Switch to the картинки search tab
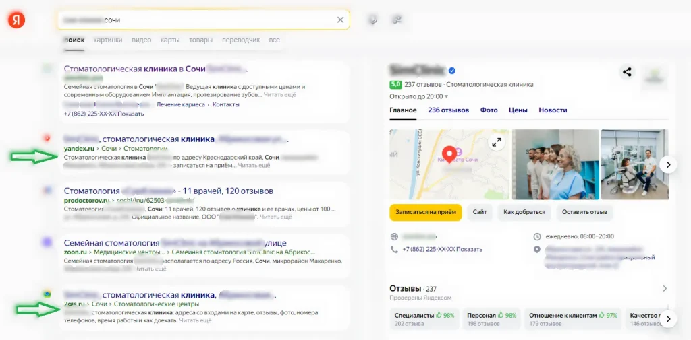The image size is (691, 340). click(108, 40)
